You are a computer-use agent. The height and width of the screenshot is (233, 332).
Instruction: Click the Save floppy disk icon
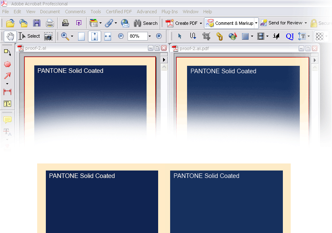(37, 23)
